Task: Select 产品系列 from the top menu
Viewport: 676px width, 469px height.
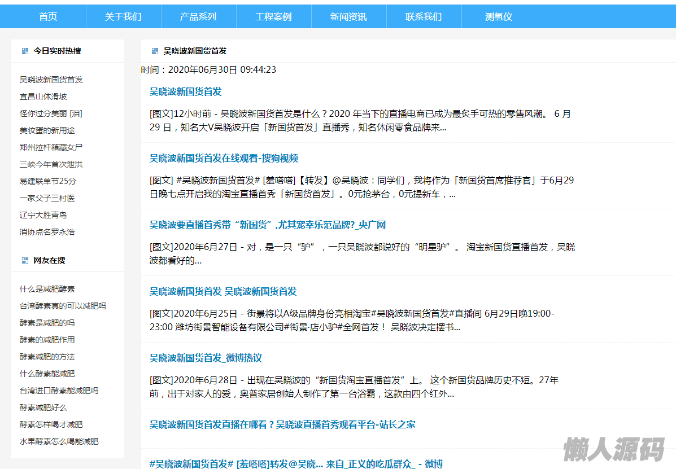Action: pos(198,16)
